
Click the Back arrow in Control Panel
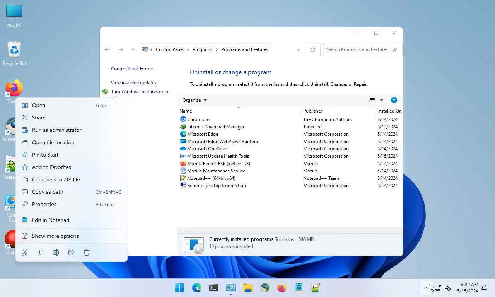point(107,49)
